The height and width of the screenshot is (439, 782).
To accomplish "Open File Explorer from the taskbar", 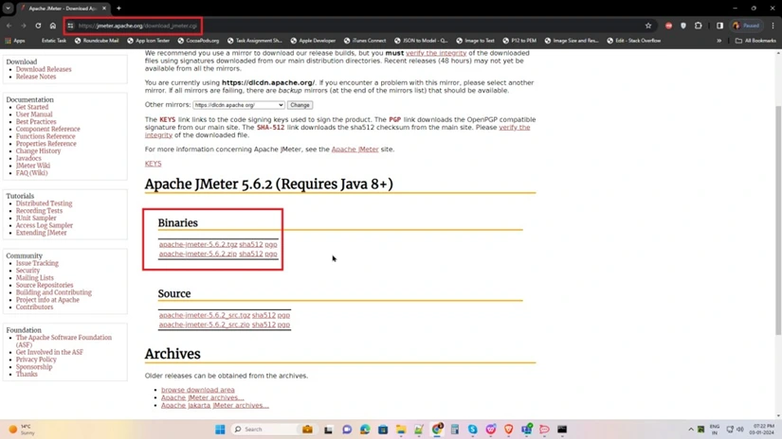I will (x=401, y=429).
